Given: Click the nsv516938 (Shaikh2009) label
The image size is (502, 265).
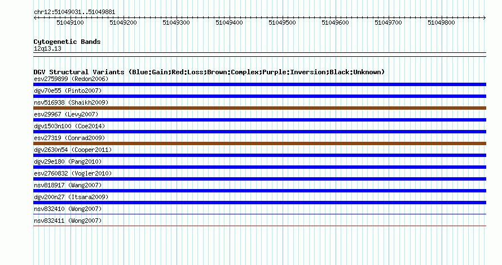Looking at the screenshot, I should [71, 102].
